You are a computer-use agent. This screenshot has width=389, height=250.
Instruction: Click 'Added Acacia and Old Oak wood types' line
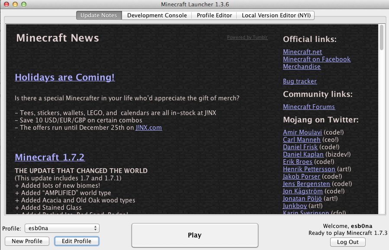pos(75,200)
